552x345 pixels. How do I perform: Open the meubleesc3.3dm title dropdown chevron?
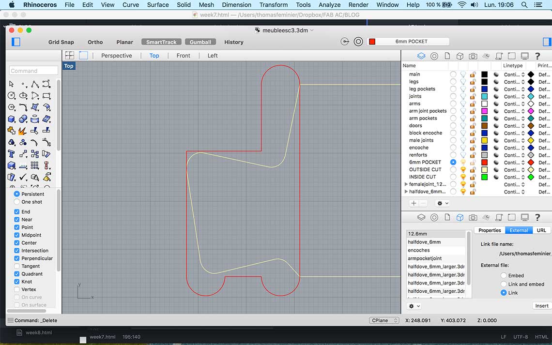(x=312, y=30)
